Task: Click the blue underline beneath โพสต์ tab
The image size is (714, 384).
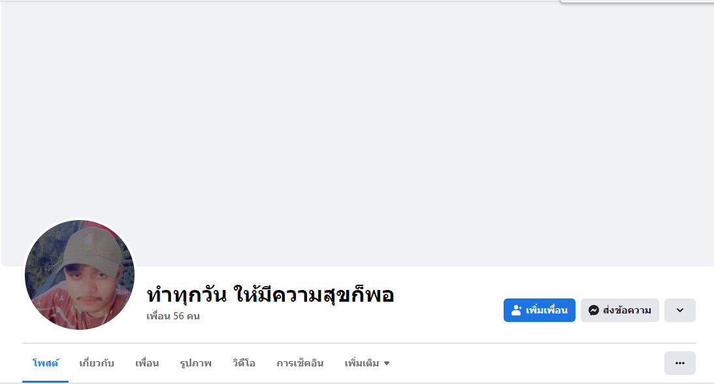Action: point(45,381)
